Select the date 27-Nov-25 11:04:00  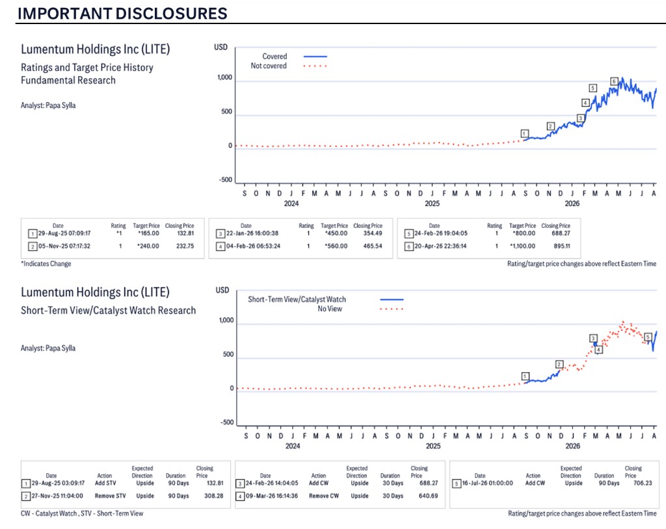(57, 496)
